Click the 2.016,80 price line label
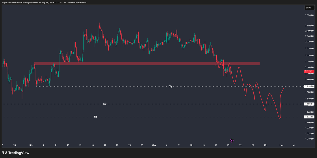317x158 pixels. click(x=309, y=86)
